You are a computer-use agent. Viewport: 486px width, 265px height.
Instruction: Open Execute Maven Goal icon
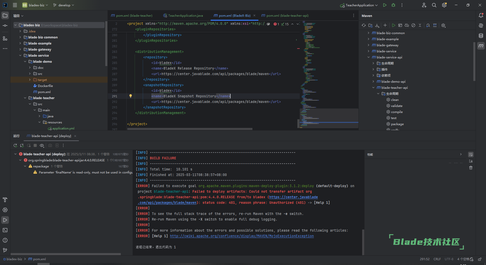tap(400, 25)
